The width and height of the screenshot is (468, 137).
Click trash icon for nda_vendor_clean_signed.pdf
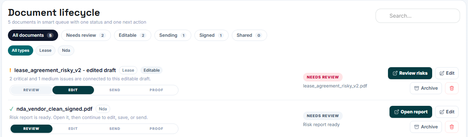pyautogui.click(x=452, y=127)
